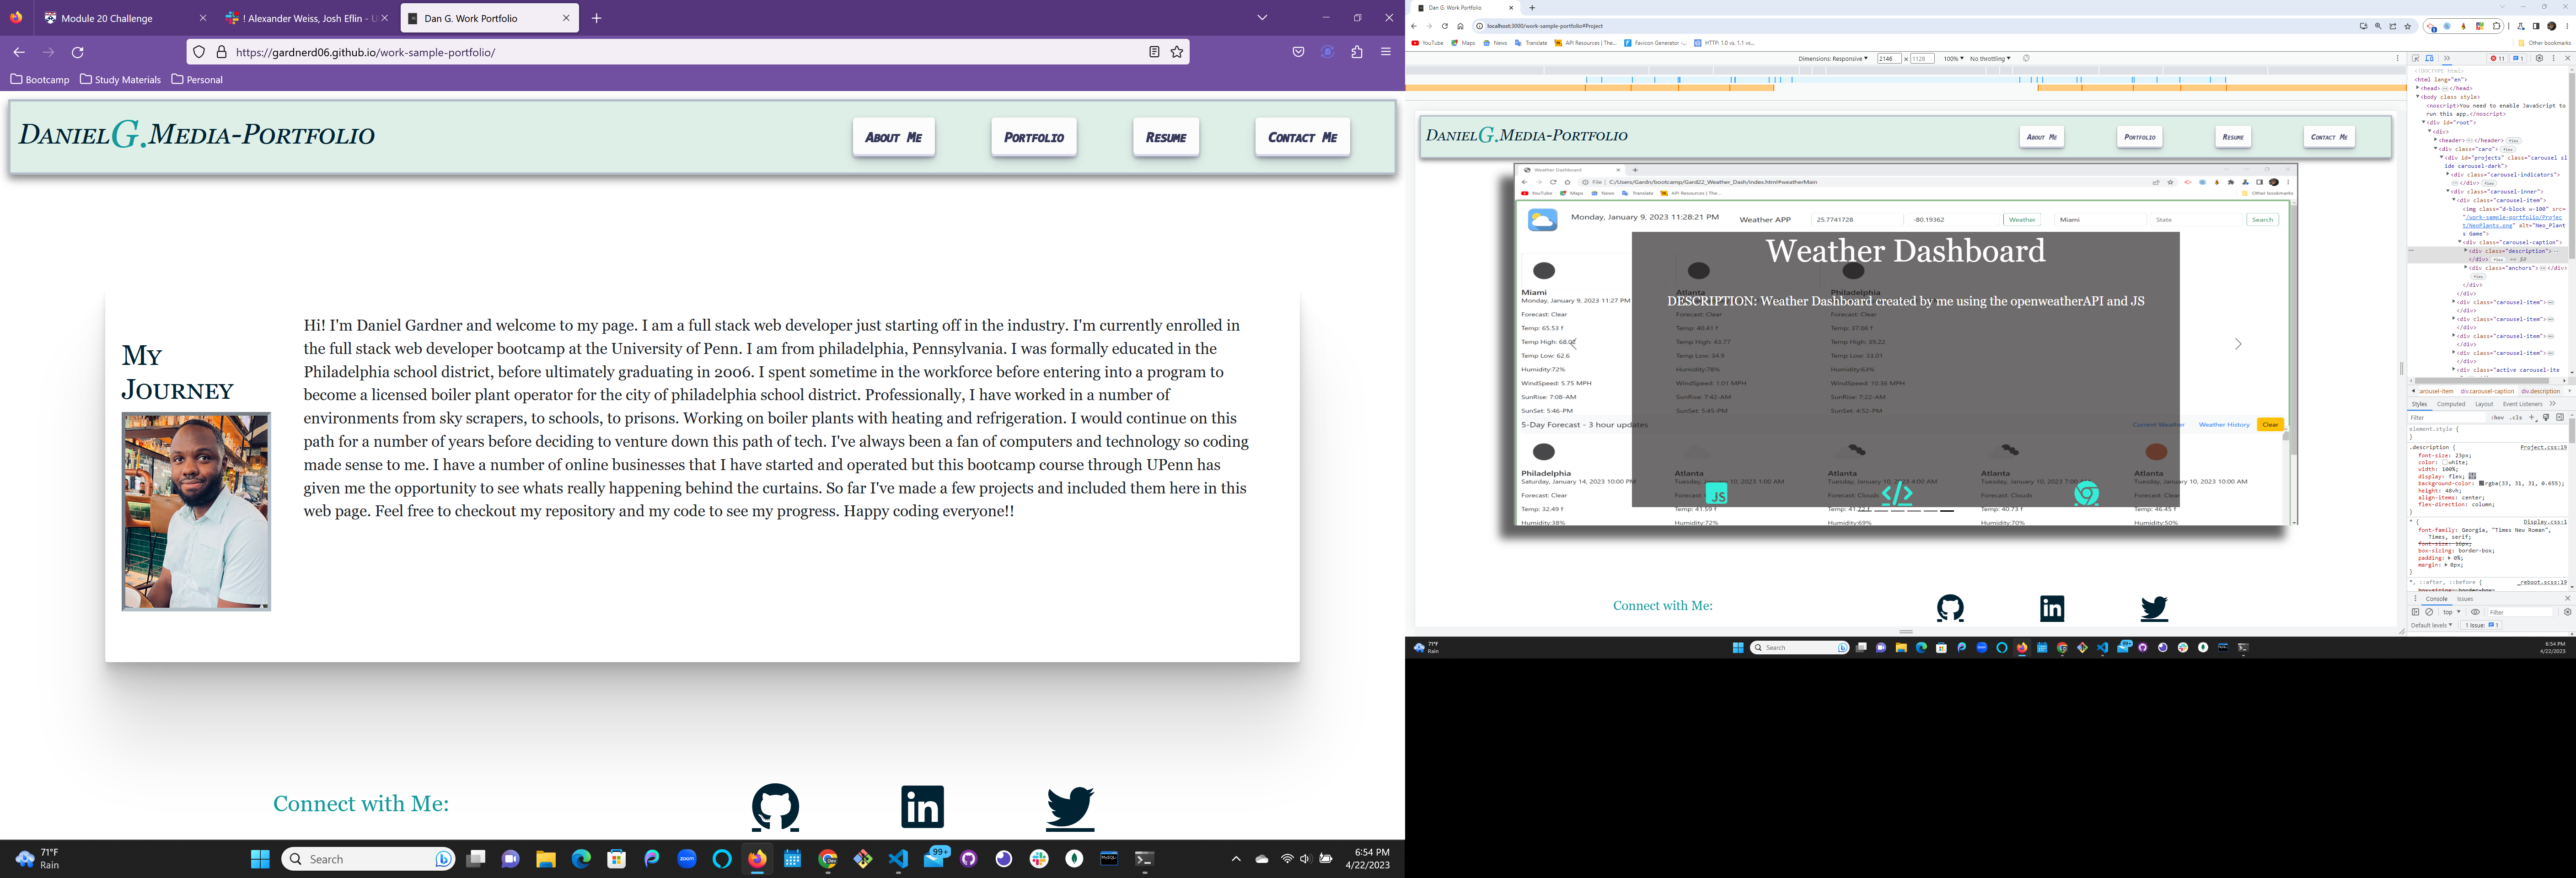Switch to the Computed tab in DevTools
The height and width of the screenshot is (878, 2576).
tap(2451, 404)
